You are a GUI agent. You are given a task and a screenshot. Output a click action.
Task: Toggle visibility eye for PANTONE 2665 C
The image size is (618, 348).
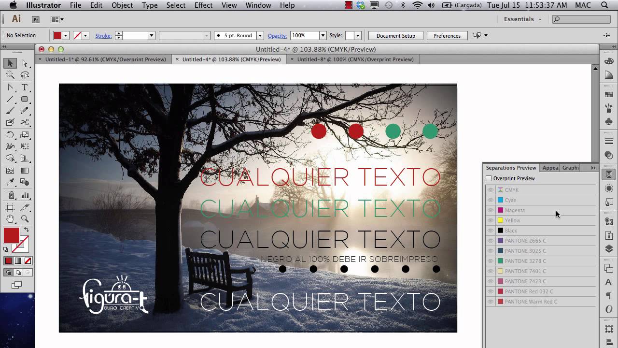pyautogui.click(x=491, y=241)
